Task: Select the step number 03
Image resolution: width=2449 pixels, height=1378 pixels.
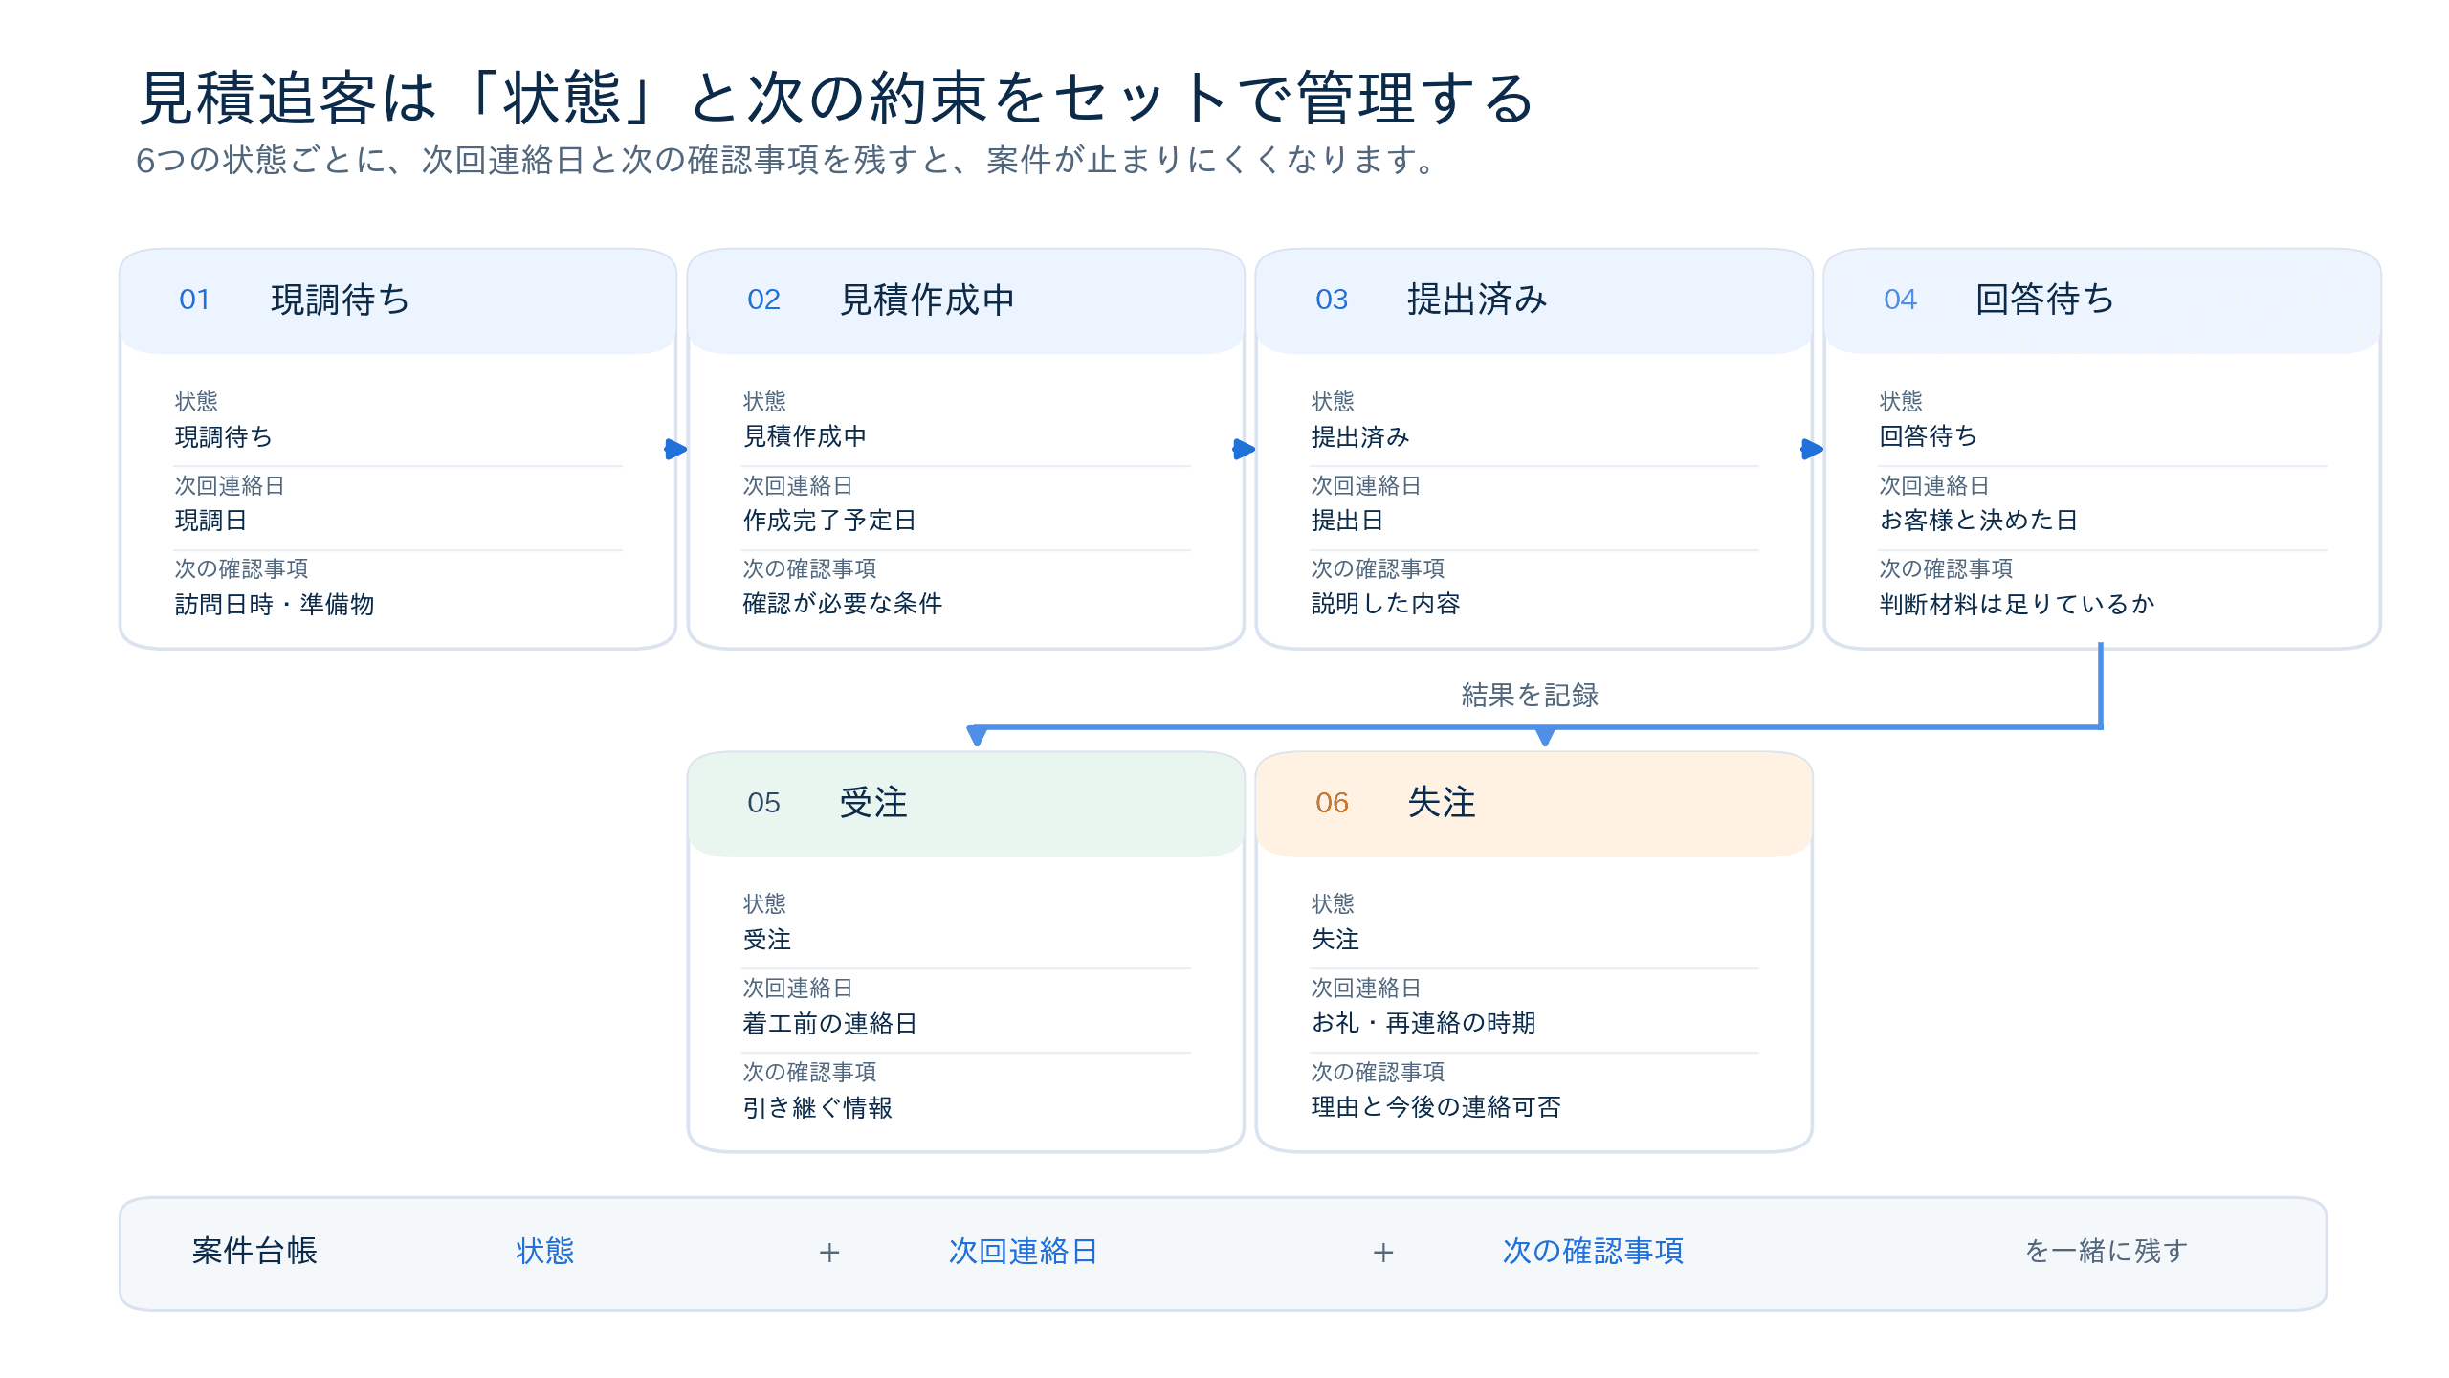Action: (1332, 300)
